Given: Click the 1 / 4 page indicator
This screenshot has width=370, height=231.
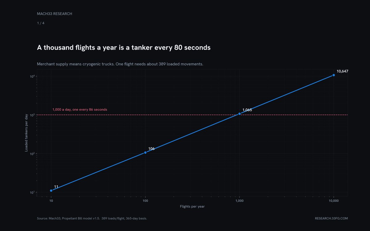Looking at the screenshot, I should tap(41, 23).
